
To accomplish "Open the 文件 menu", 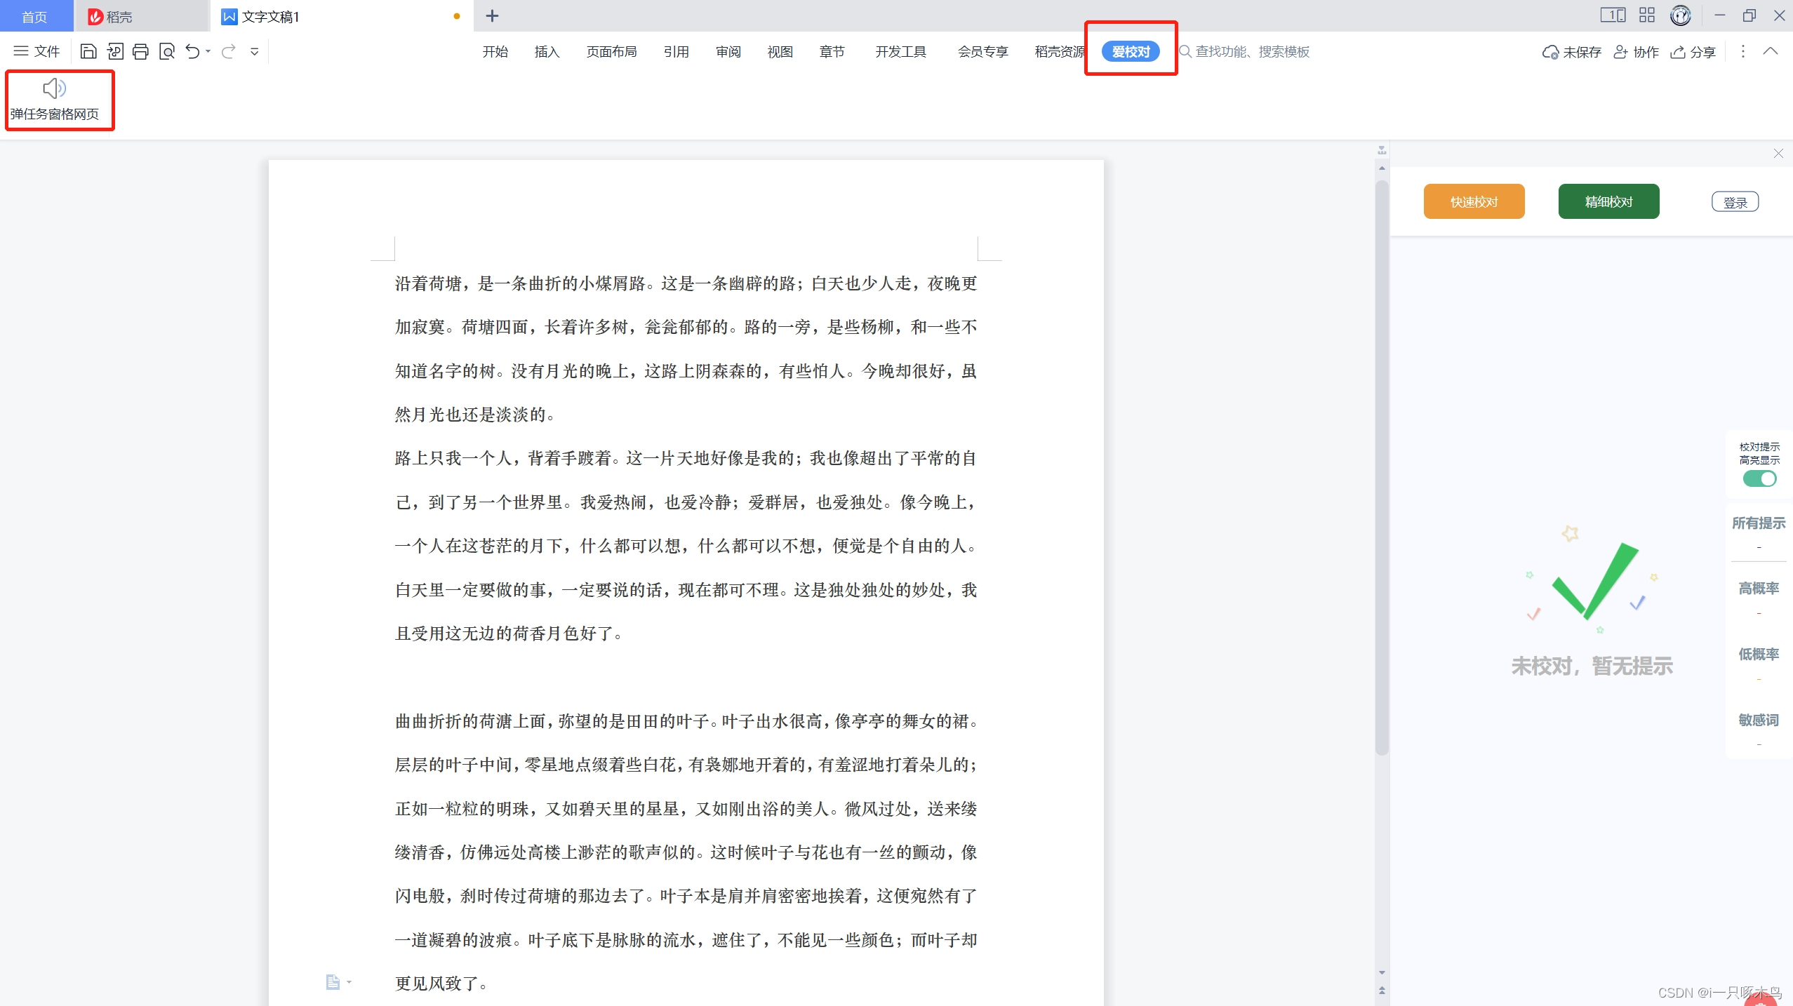I will click(37, 51).
